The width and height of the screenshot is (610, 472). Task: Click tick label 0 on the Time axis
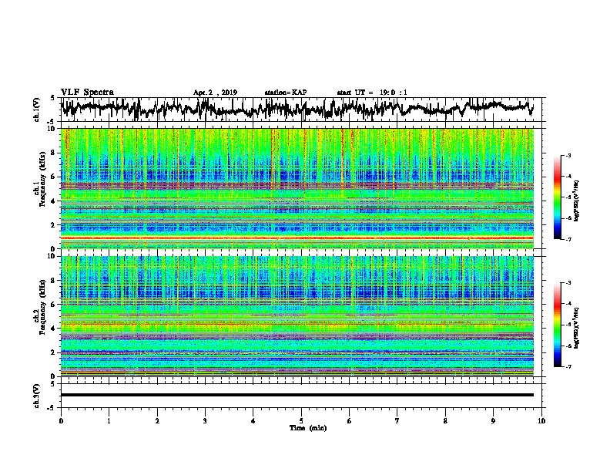tap(61, 421)
